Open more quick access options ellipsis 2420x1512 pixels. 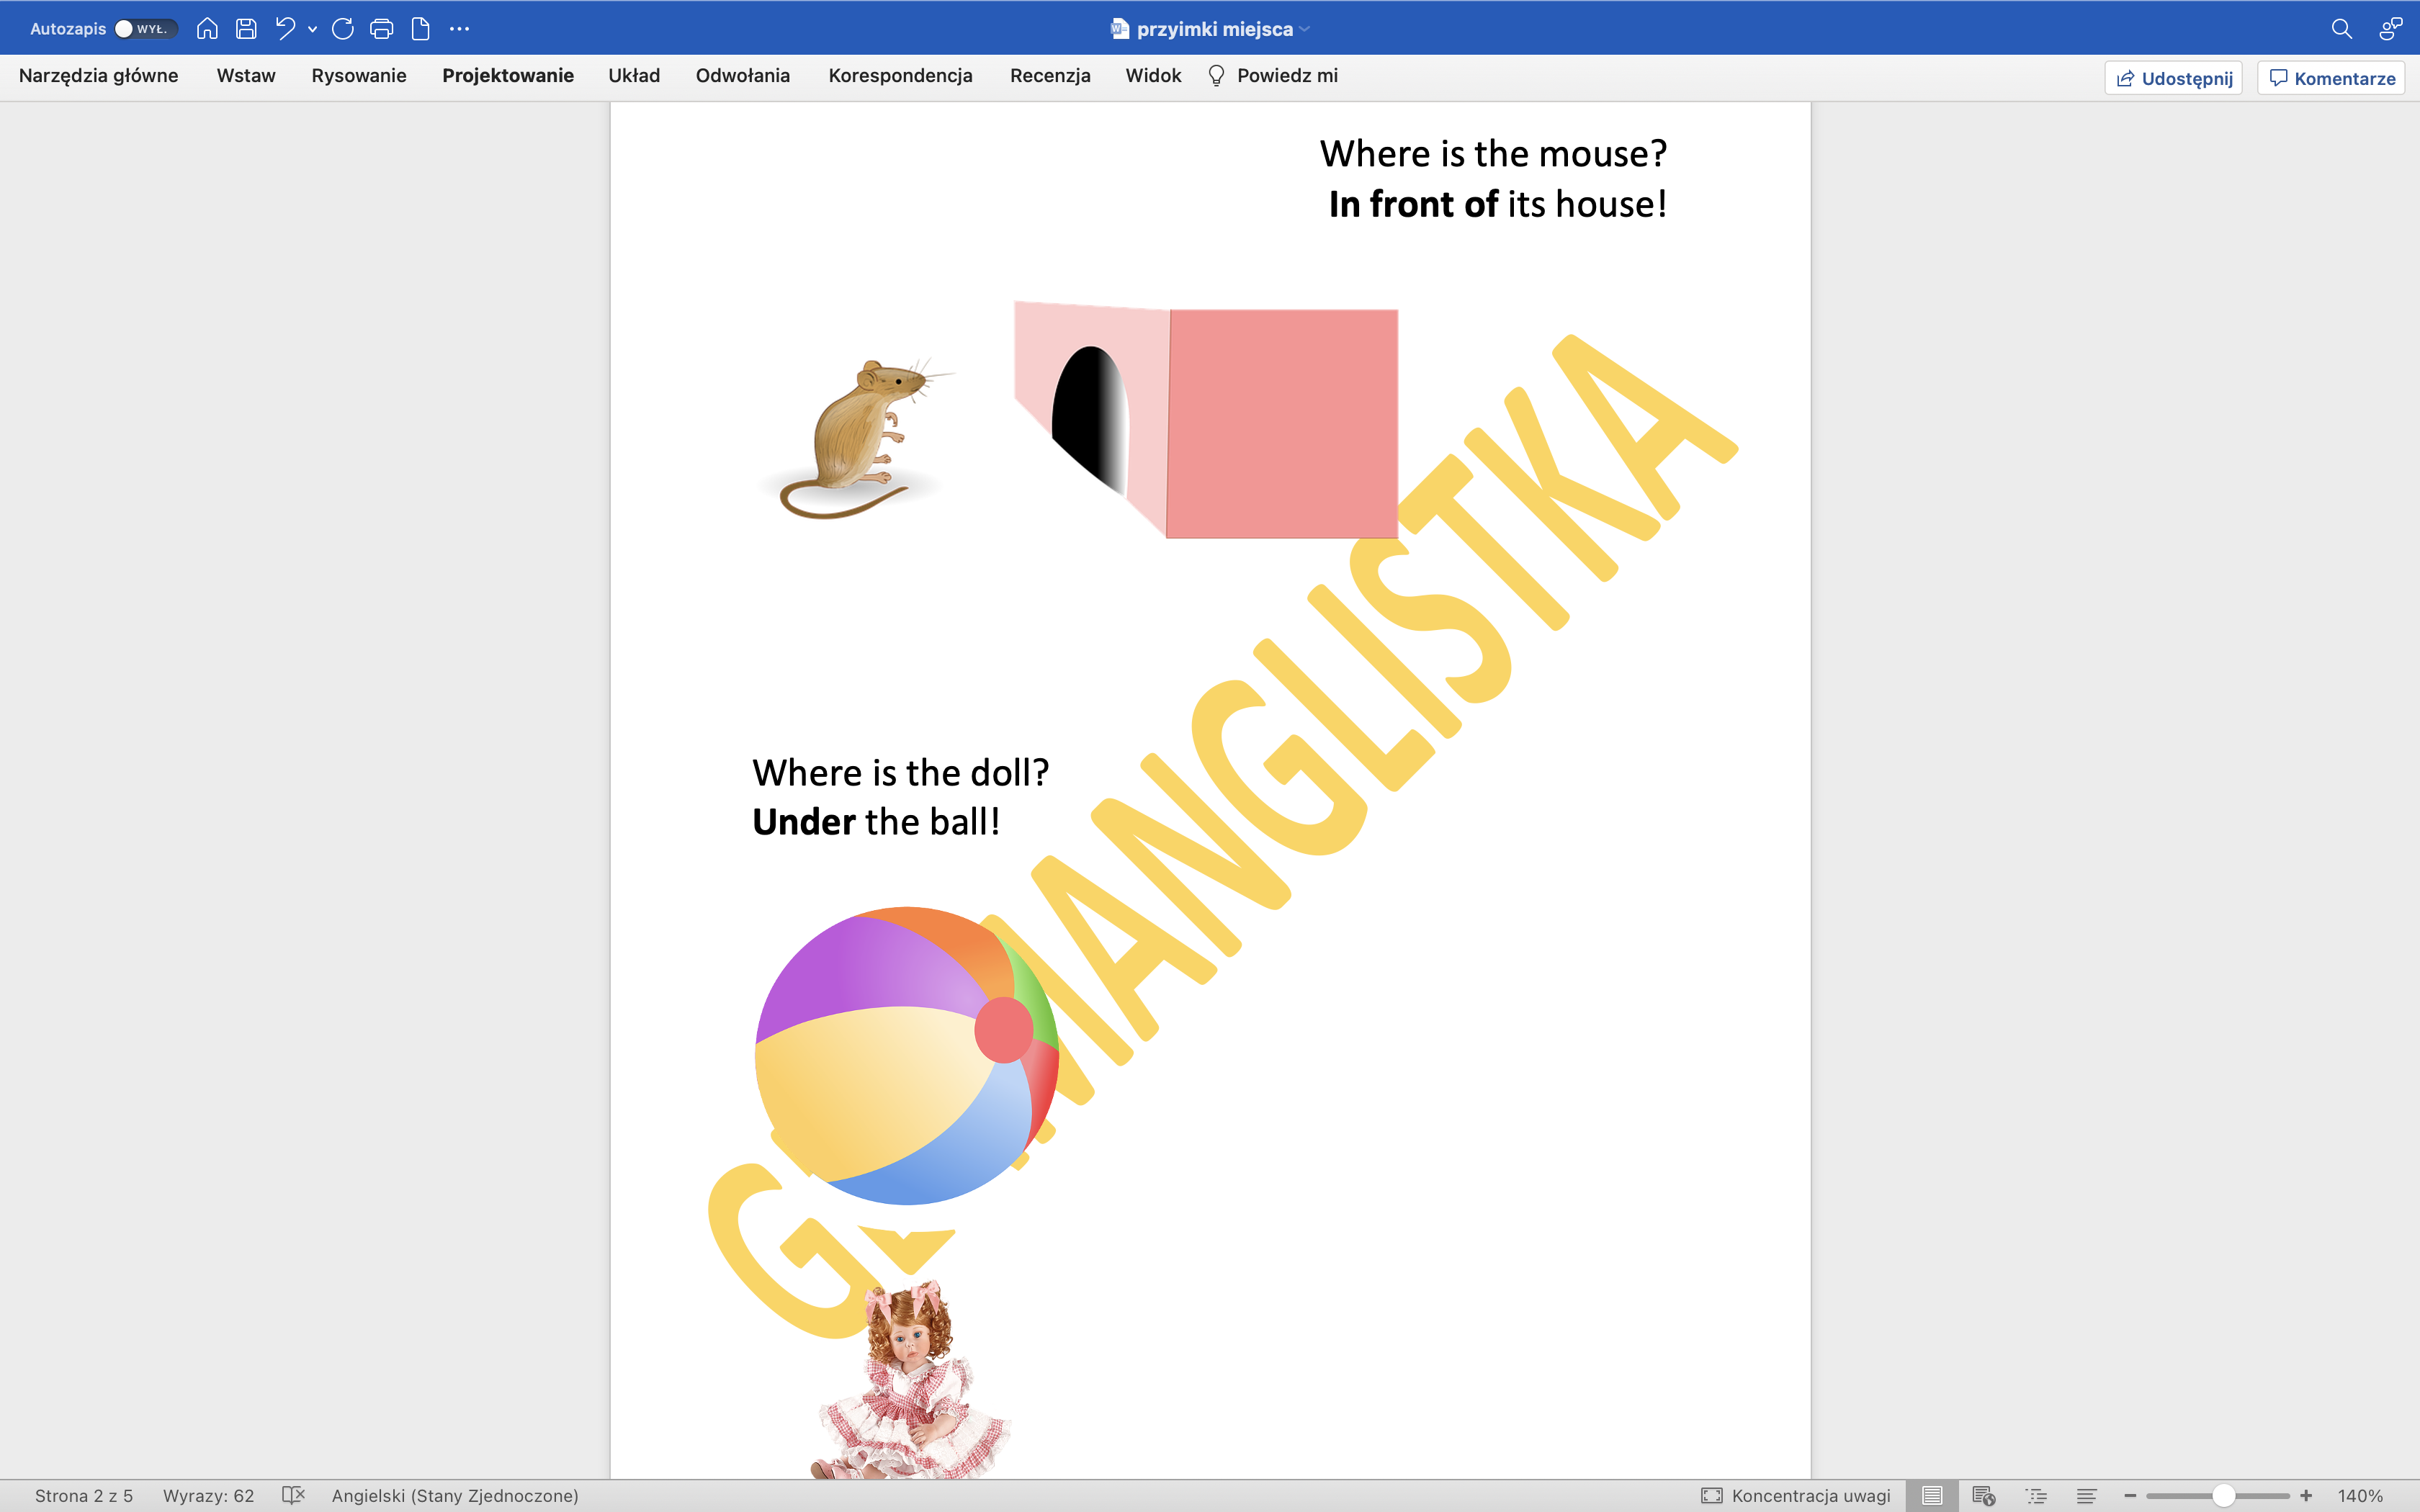pos(459,29)
